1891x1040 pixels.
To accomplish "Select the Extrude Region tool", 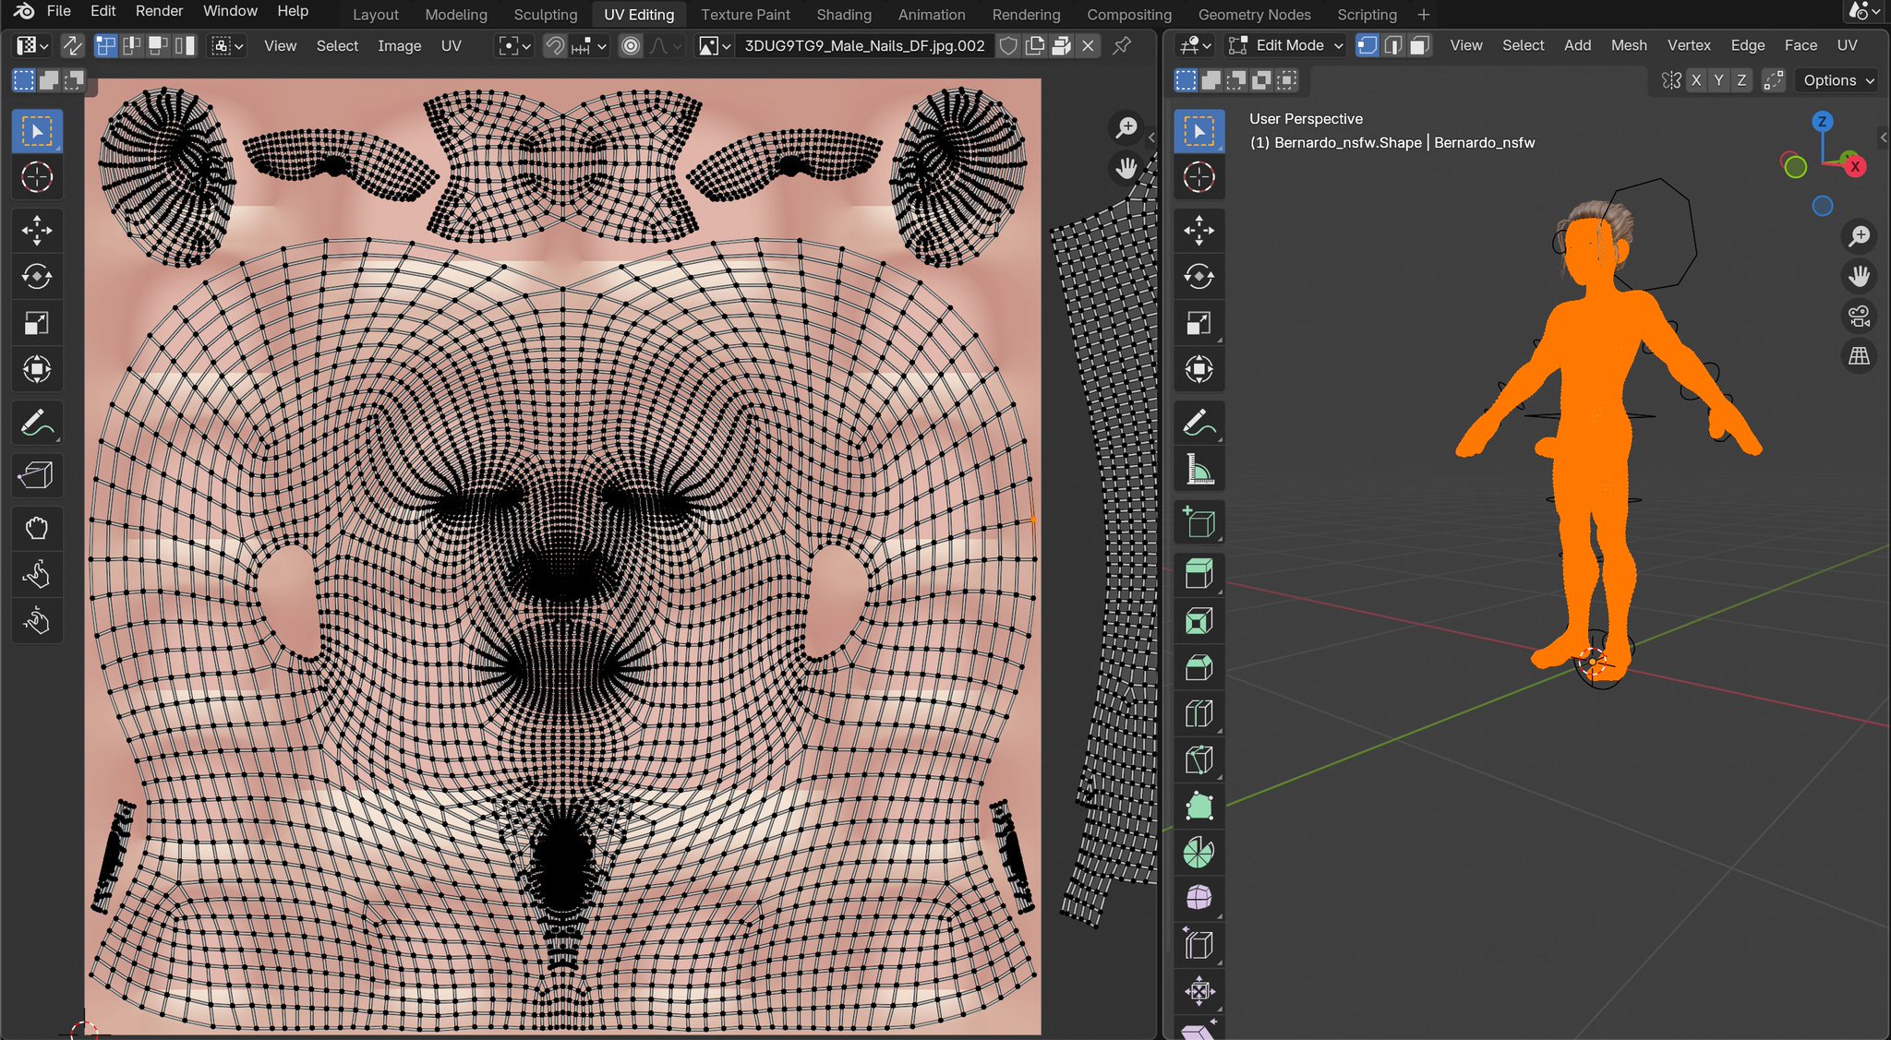I will coord(1198,575).
